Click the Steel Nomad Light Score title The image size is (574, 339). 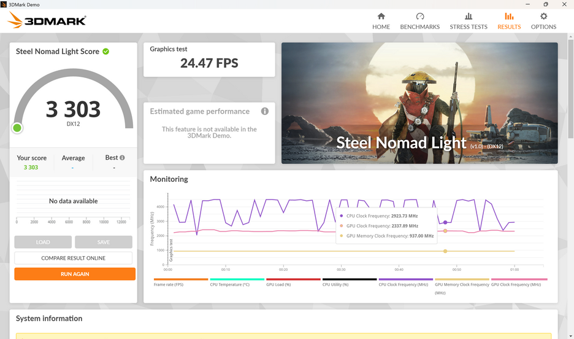tap(58, 52)
